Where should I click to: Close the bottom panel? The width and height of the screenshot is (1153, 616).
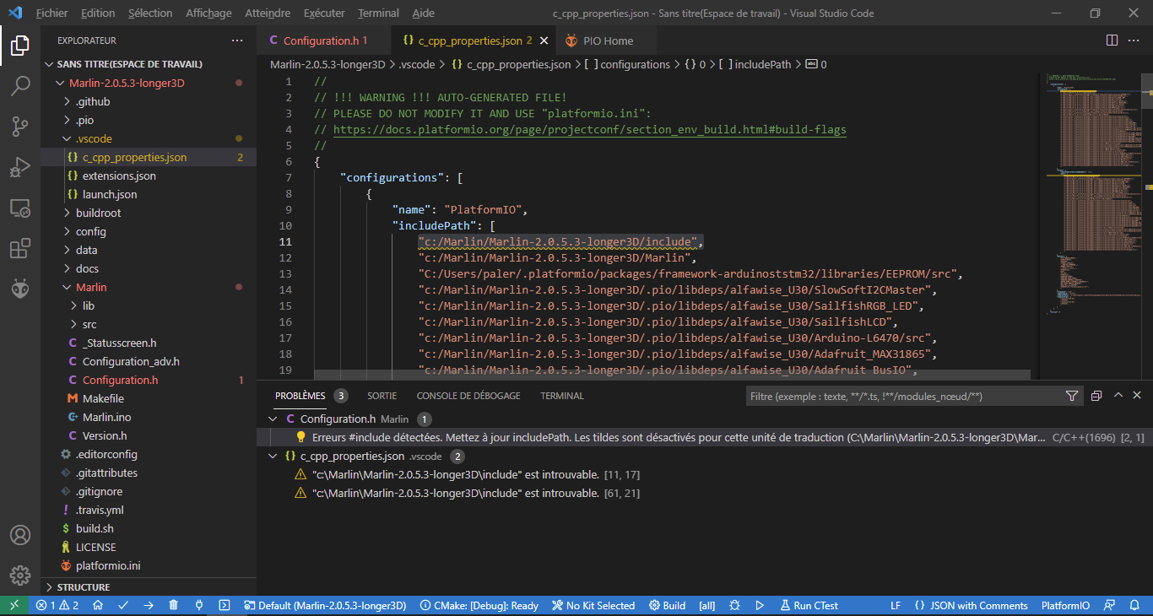1137,396
